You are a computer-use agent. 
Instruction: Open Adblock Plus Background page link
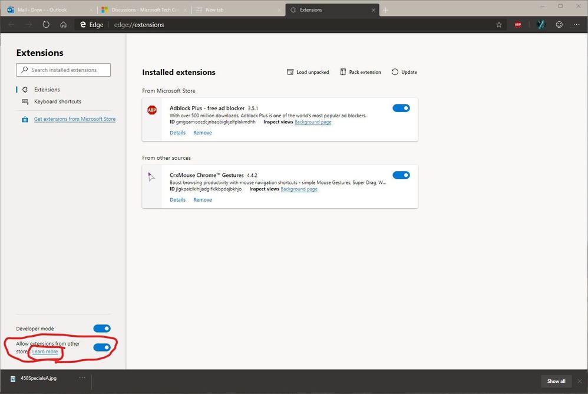pyautogui.click(x=313, y=122)
